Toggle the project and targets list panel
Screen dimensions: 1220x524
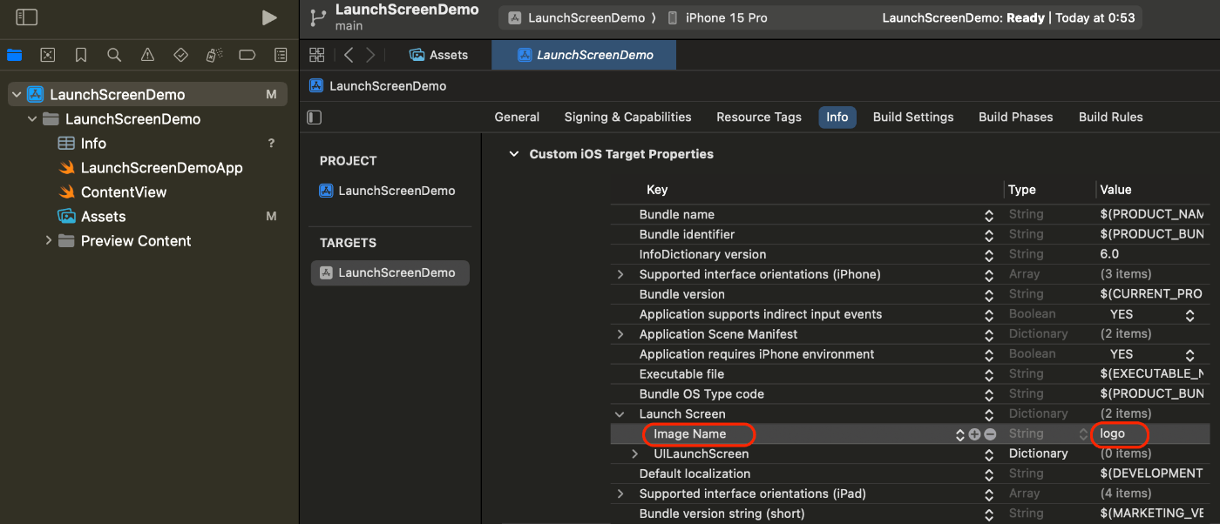point(315,118)
